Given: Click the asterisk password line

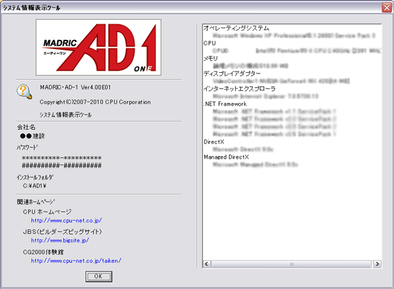Looking at the screenshot, I should [x=62, y=158].
